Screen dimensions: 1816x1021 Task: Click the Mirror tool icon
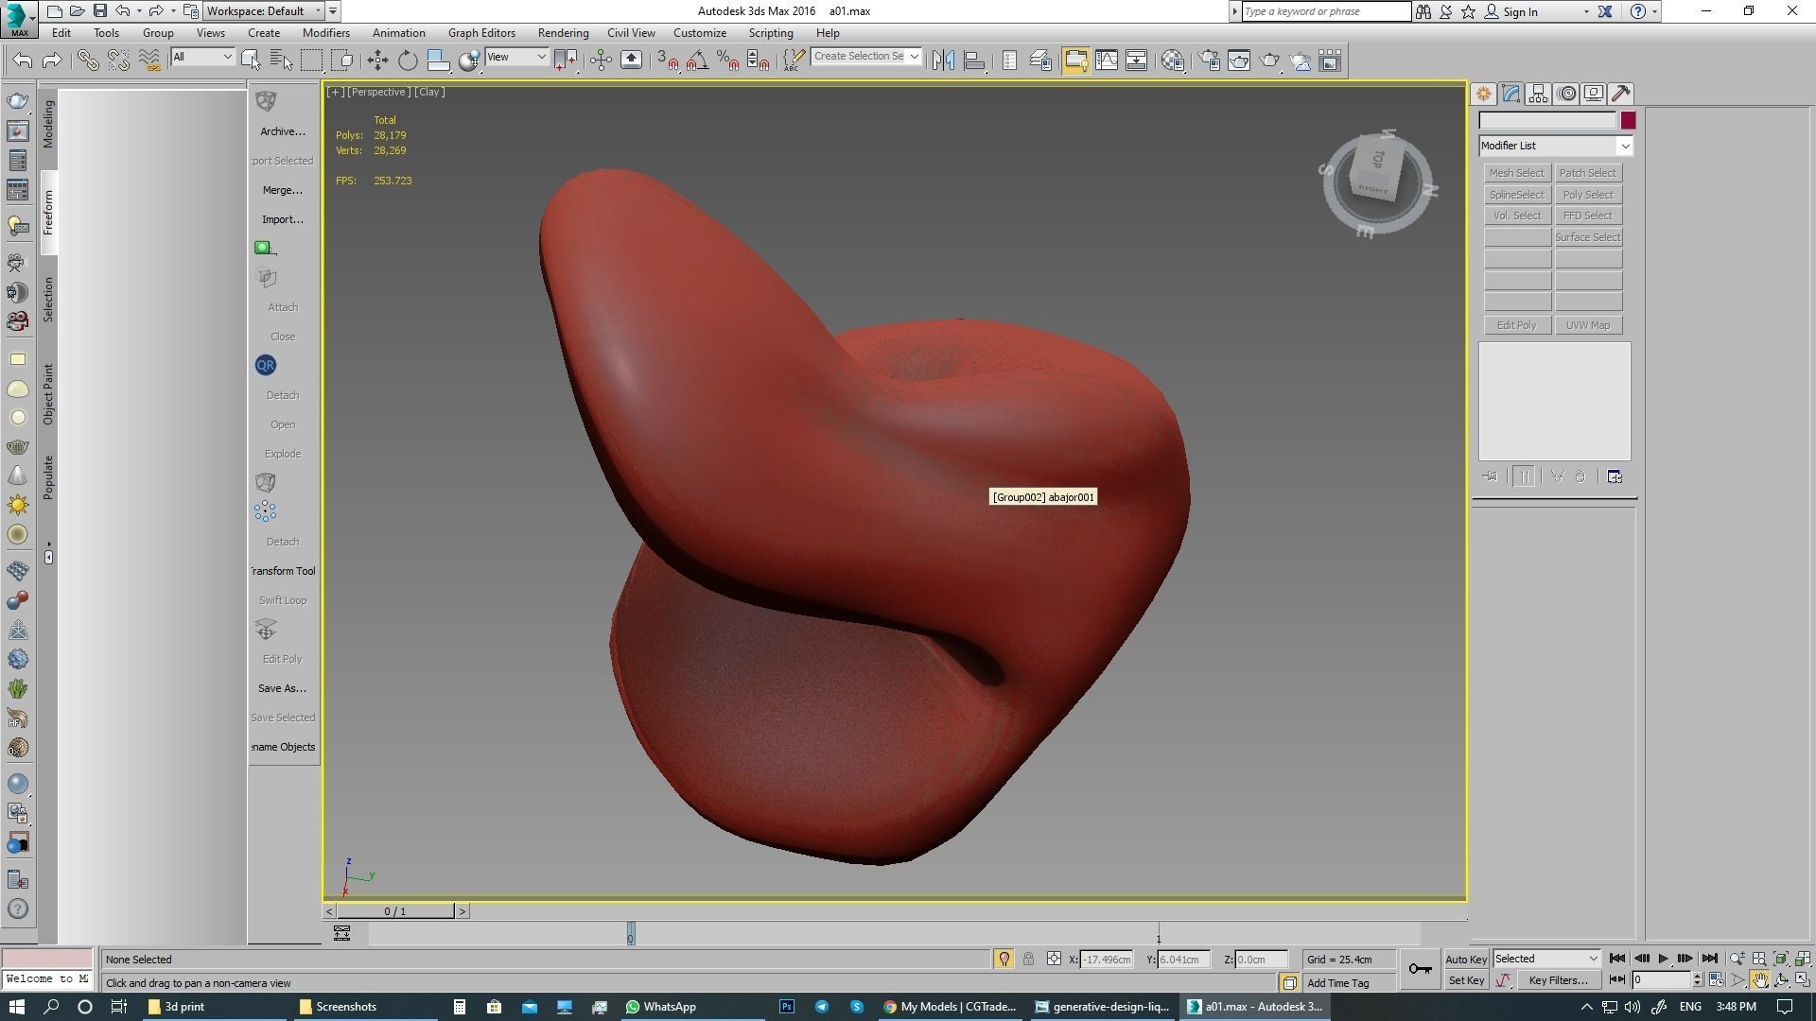point(943,61)
